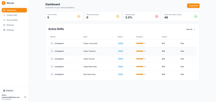This screenshot has height=102, width=216.
Task: Click the chevron arrow next to View All
Action: [x=195, y=29]
